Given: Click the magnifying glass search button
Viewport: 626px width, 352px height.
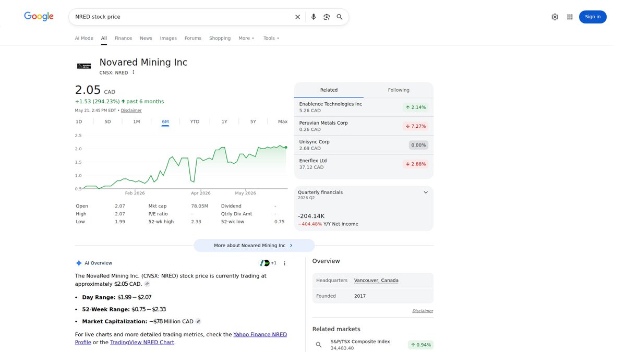Looking at the screenshot, I should [340, 17].
